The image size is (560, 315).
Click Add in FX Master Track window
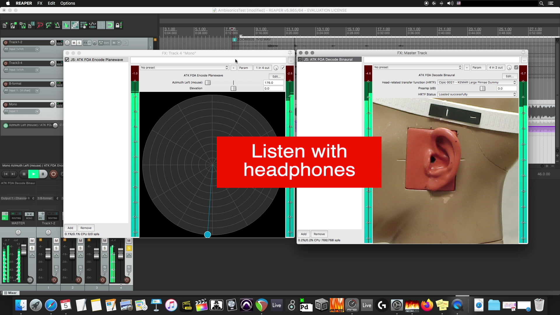tap(304, 234)
